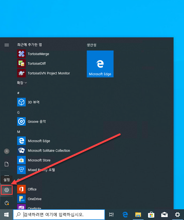184x220 pixels.
Task: Open File Explorer from the taskbar
Action: pyautogui.click(x=138, y=215)
